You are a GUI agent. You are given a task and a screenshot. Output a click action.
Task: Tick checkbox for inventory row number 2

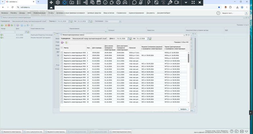click(62, 56)
